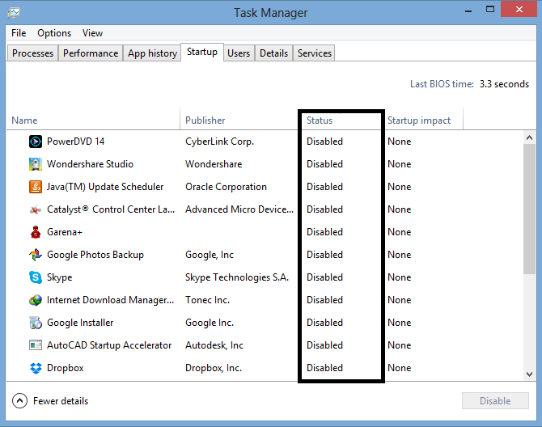Viewport: 542px width, 427px height.
Task: Click the Google Photos Backup pinwheel icon
Action: [36, 255]
